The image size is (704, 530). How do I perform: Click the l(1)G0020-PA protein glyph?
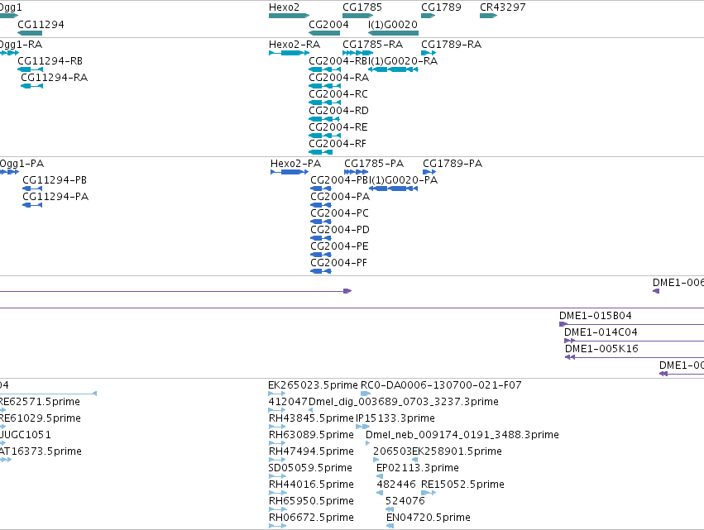coord(393,189)
